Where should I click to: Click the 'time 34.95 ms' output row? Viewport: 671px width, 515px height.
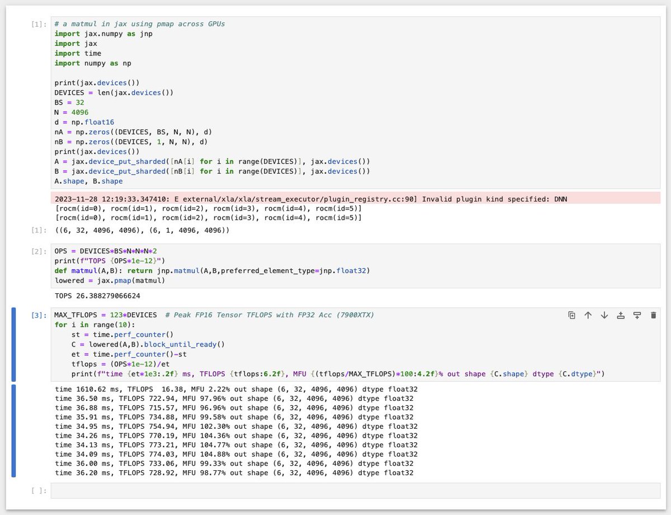click(236, 427)
